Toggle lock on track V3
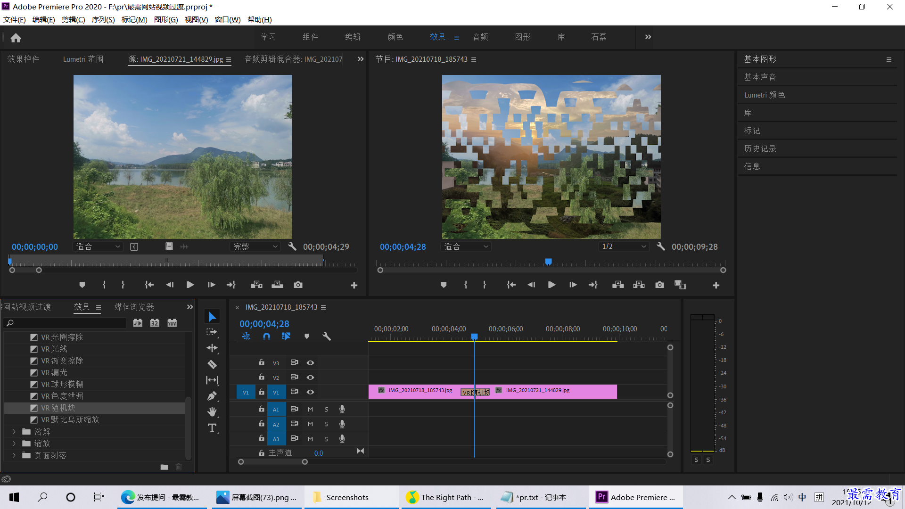905x509 pixels. point(262,362)
